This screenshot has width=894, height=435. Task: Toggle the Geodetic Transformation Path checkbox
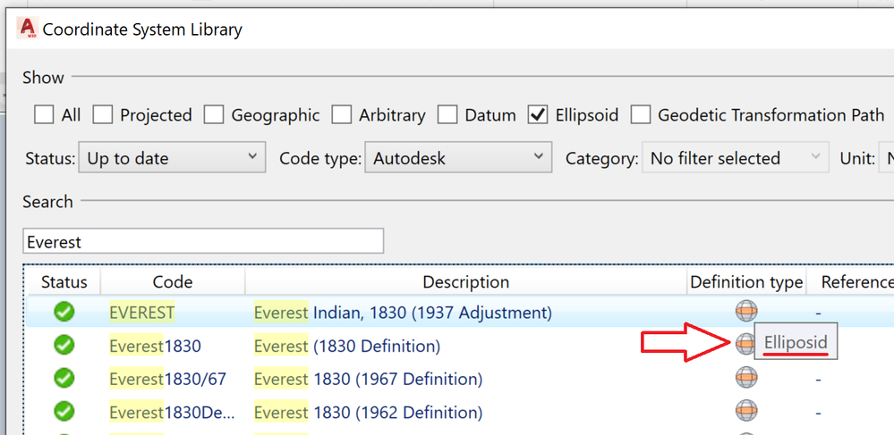[x=640, y=115]
